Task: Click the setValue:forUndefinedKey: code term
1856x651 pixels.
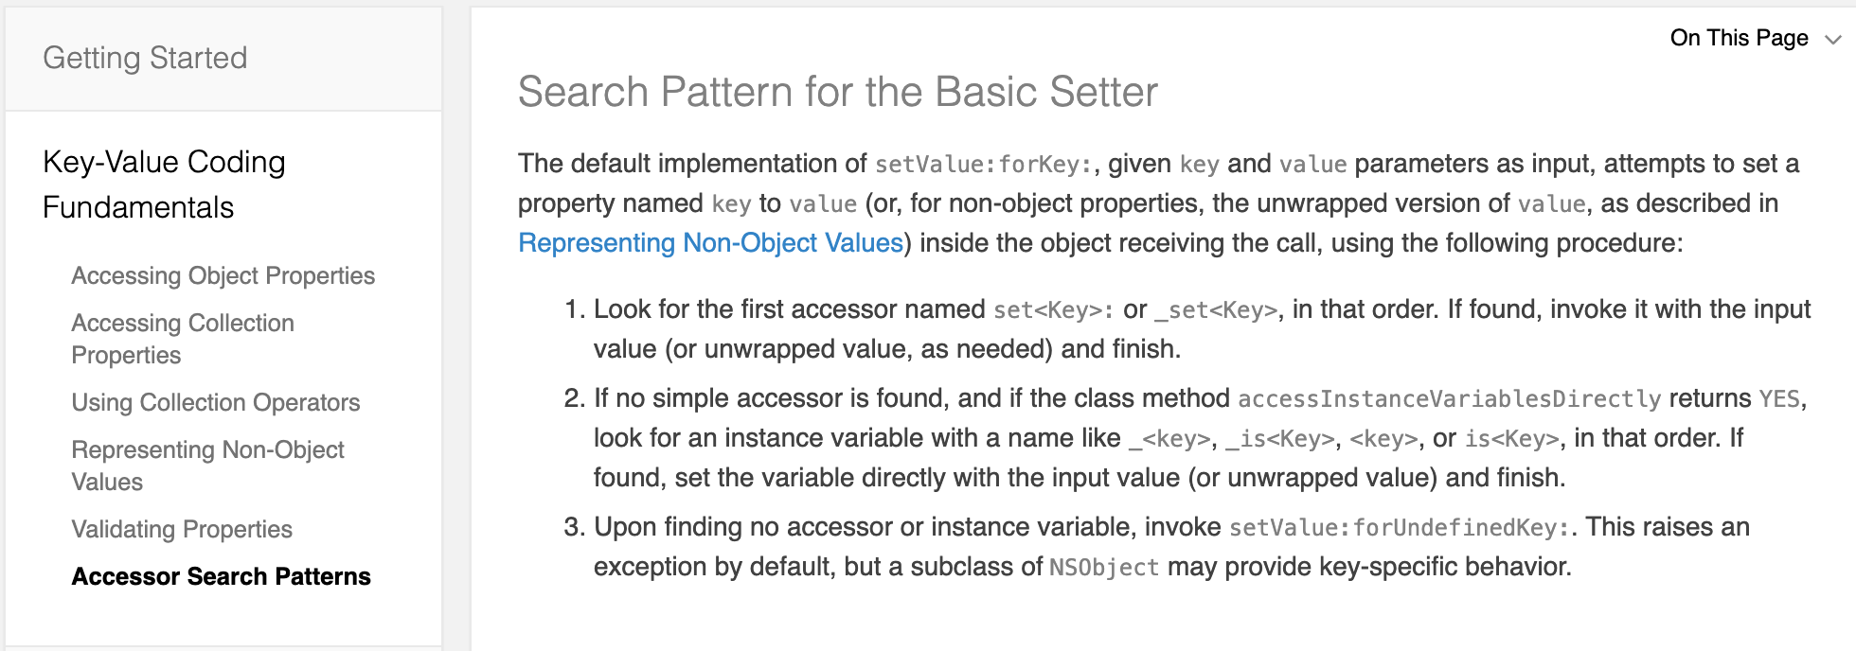Action: coord(1400,528)
